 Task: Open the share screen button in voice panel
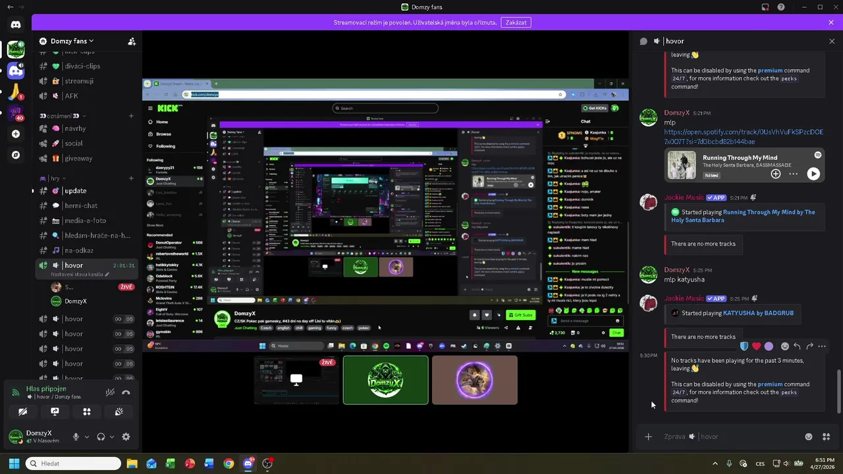55,411
